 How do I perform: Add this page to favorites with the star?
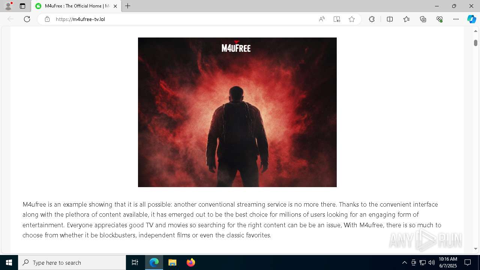(x=352, y=19)
